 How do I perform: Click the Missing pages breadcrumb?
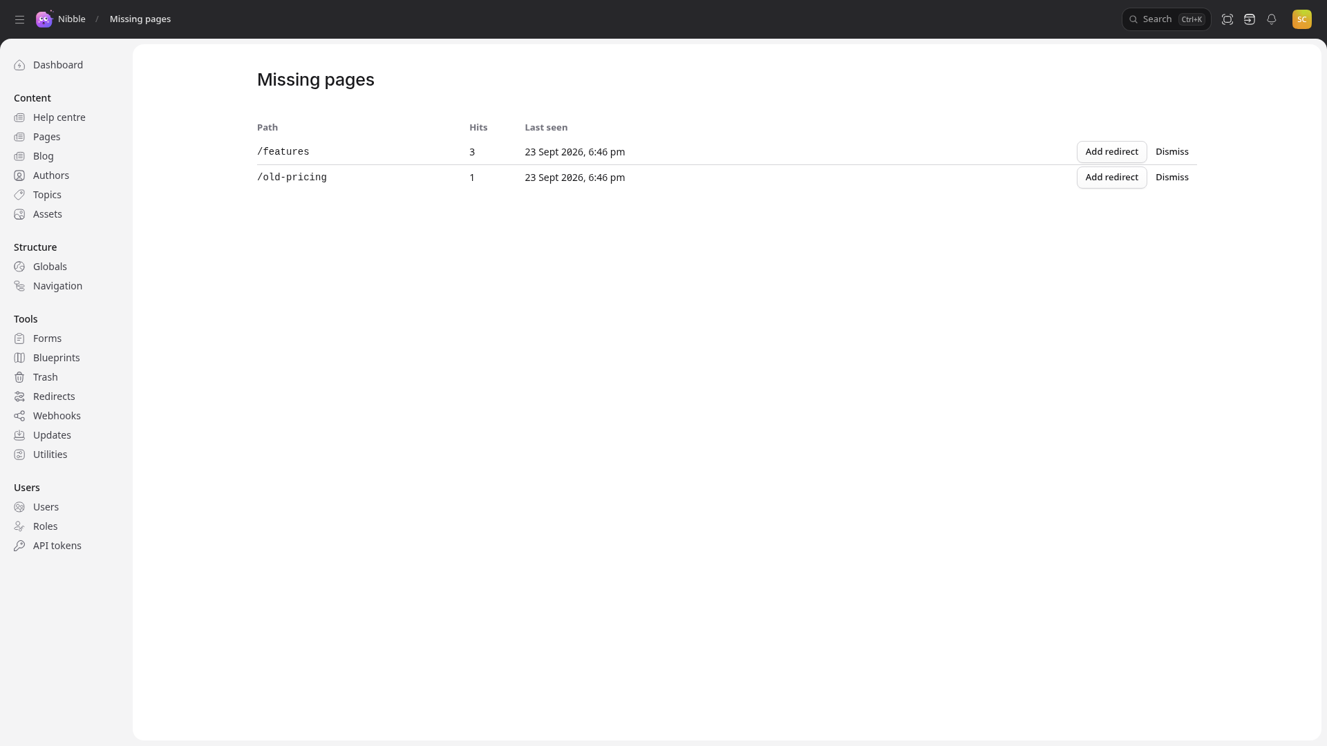click(140, 19)
